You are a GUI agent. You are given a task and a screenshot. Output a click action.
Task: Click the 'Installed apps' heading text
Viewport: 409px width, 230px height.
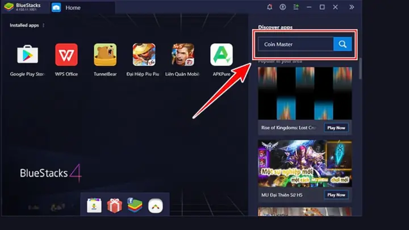24,26
